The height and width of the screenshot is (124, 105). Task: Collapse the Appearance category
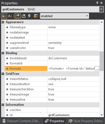(x=3, y=22)
